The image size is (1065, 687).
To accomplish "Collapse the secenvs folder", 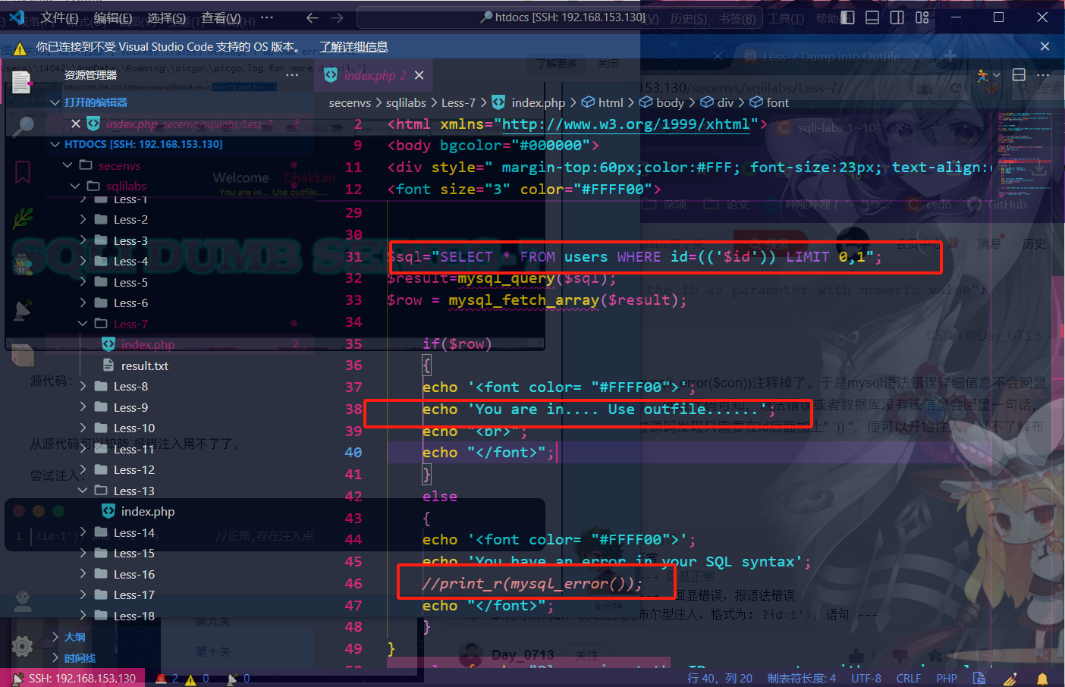I will pos(68,165).
